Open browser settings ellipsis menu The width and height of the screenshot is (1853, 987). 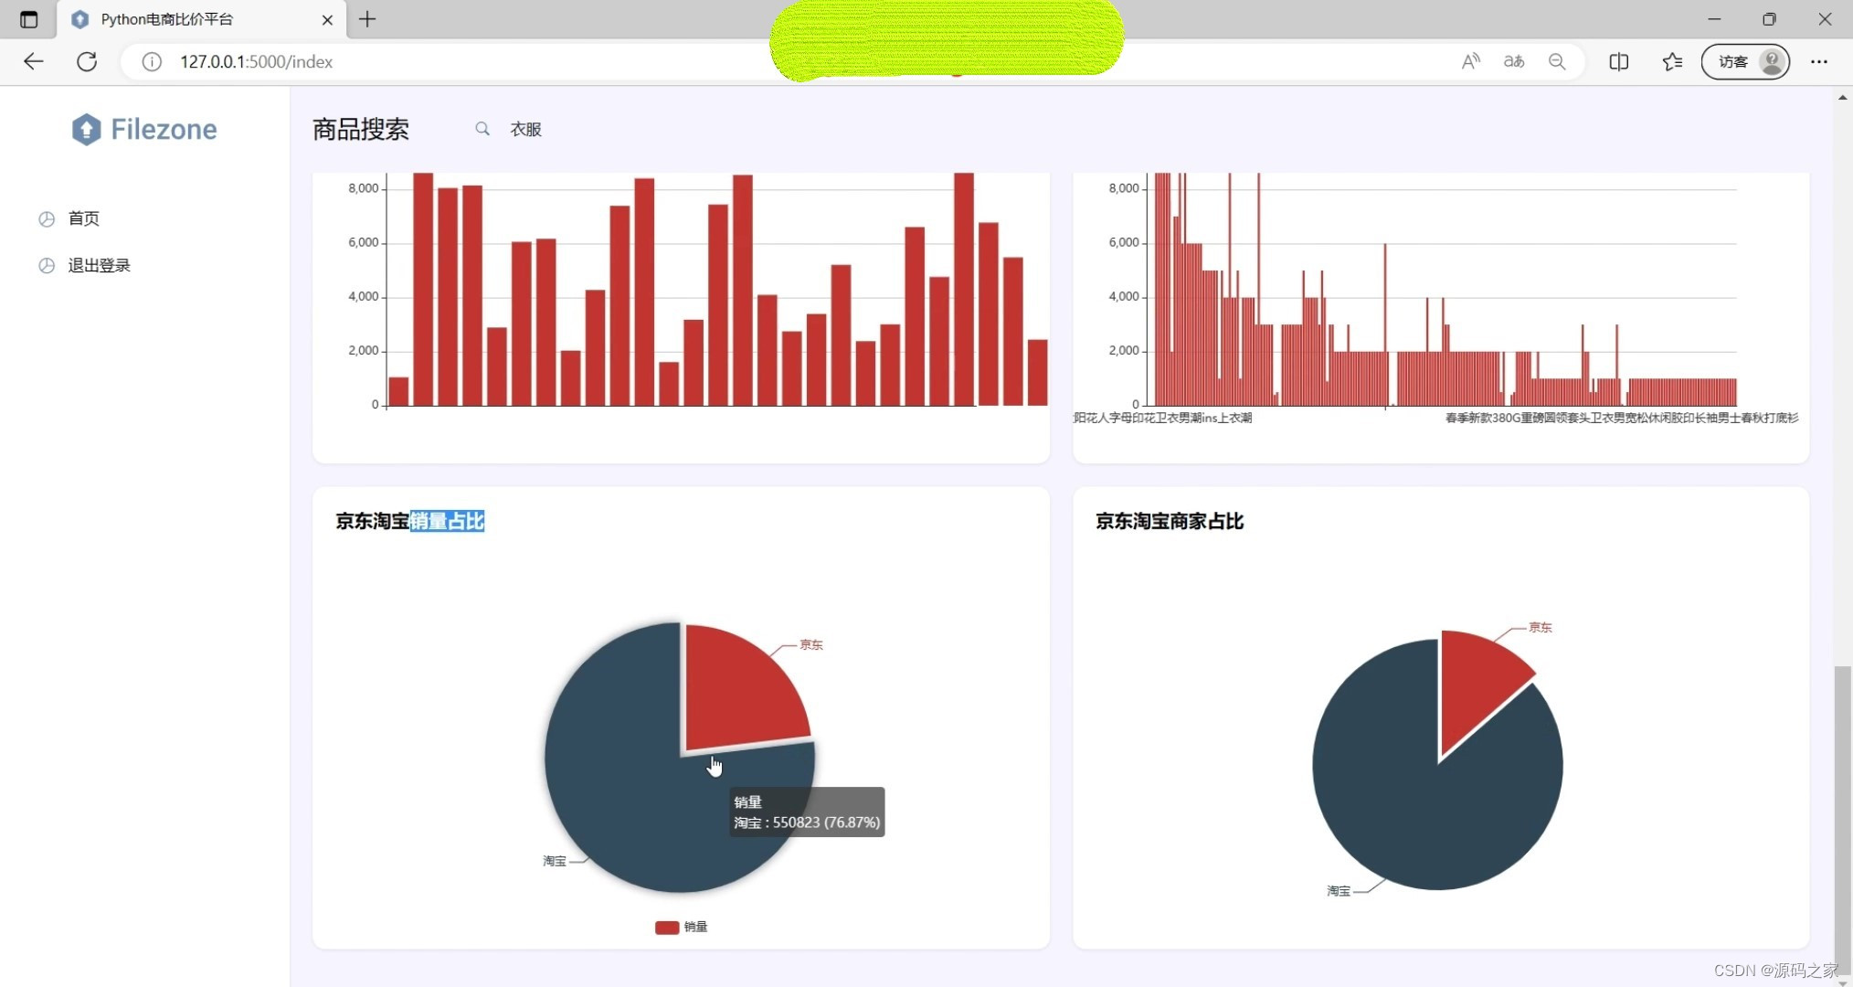[x=1818, y=61]
